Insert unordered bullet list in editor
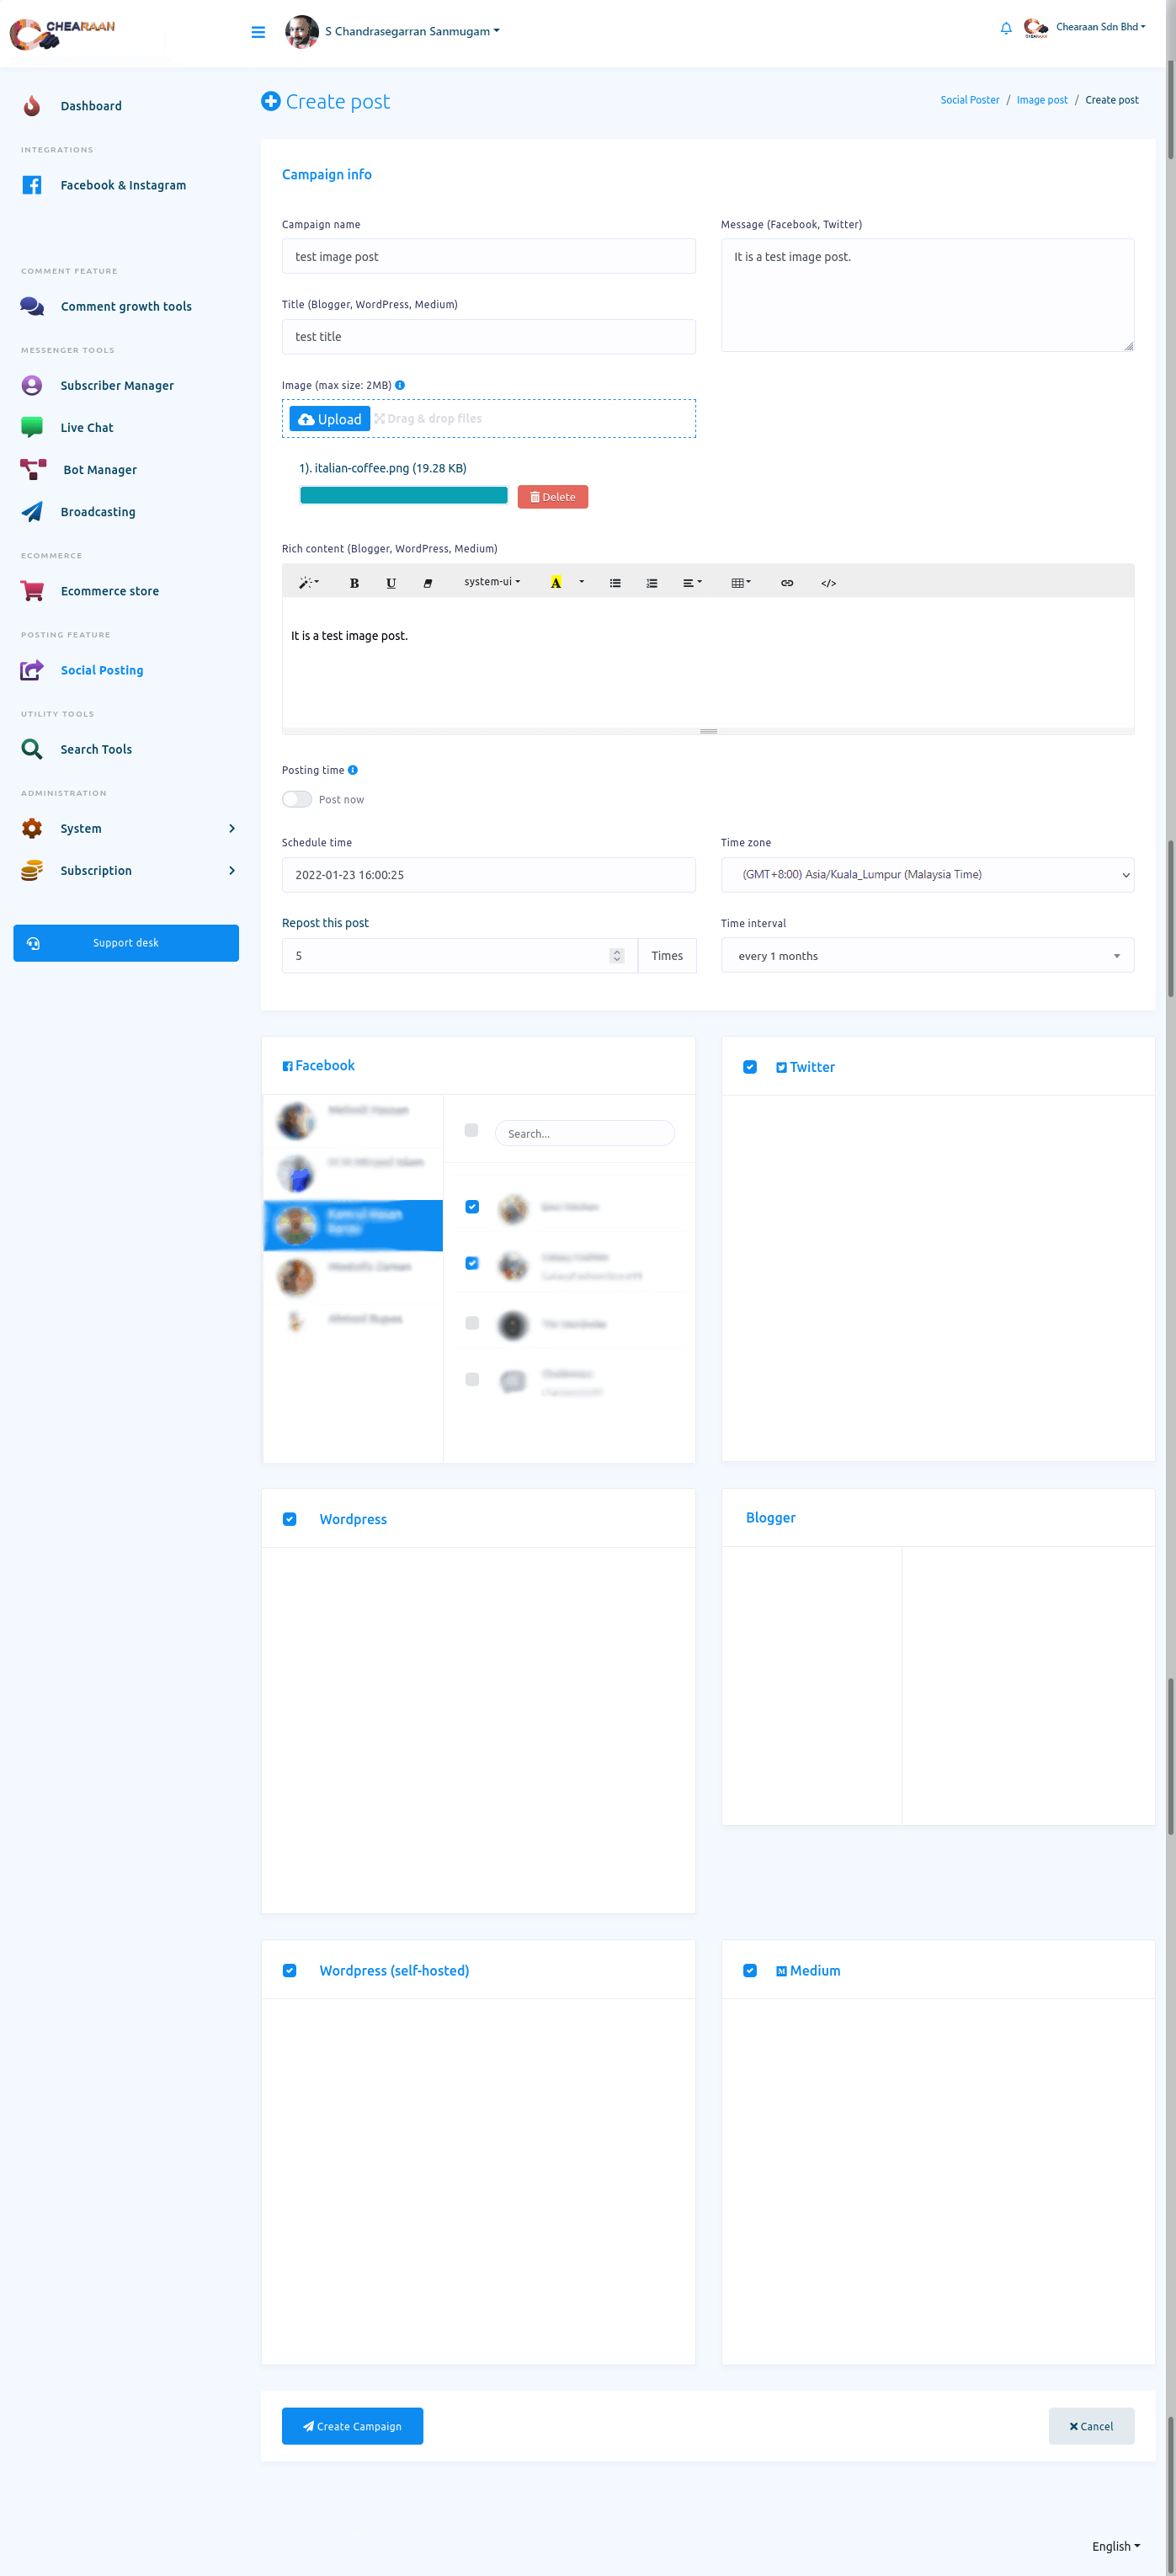This screenshot has height=2576, width=1176. (x=615, y=583)
